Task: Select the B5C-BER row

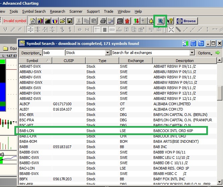Action: click(118, 115)
